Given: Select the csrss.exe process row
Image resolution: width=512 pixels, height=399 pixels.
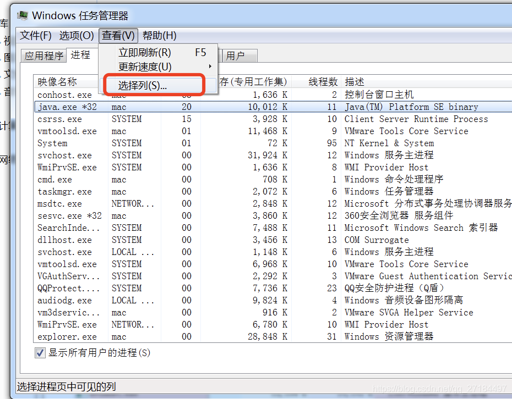Looking at the screenshot, I should 273,119.
